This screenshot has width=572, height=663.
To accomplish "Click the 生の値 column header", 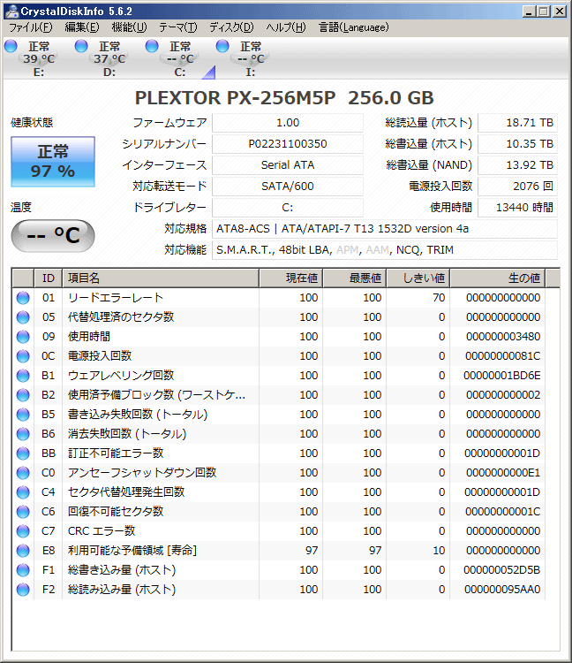I will pos(498,278).
